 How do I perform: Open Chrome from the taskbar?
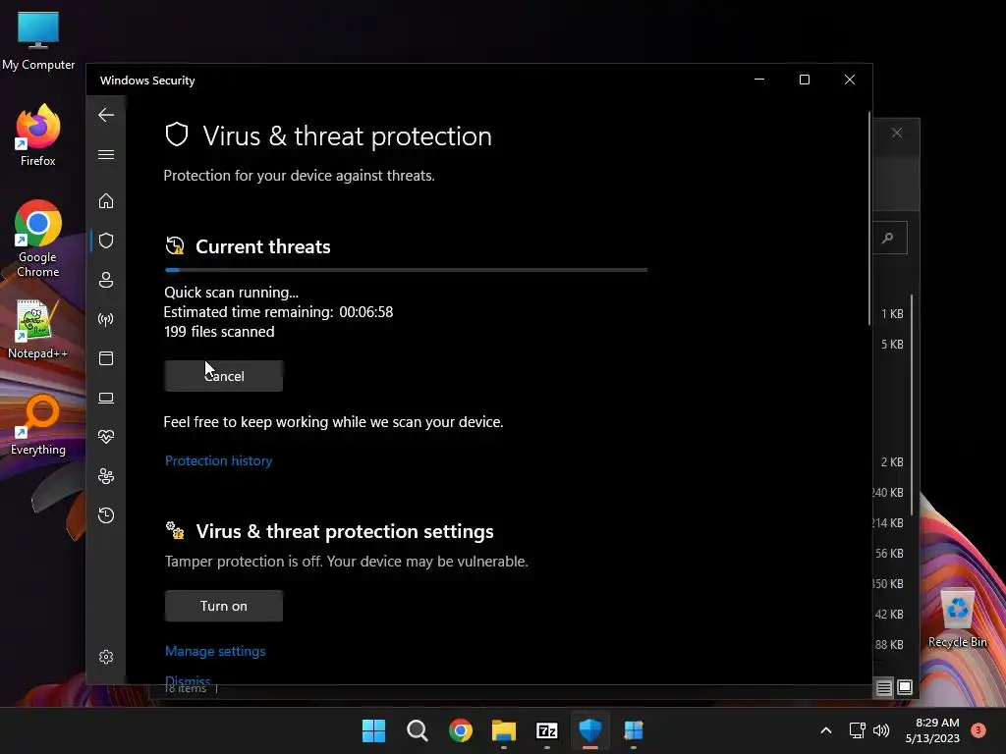pyautogui.click(x=460, y=730)
